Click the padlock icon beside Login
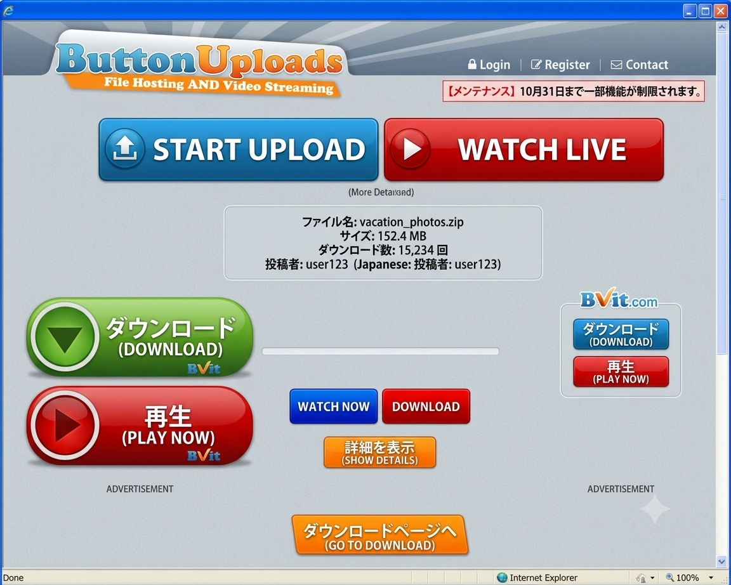The width and height of the screenshot is (731, 585). pos(472,64)
